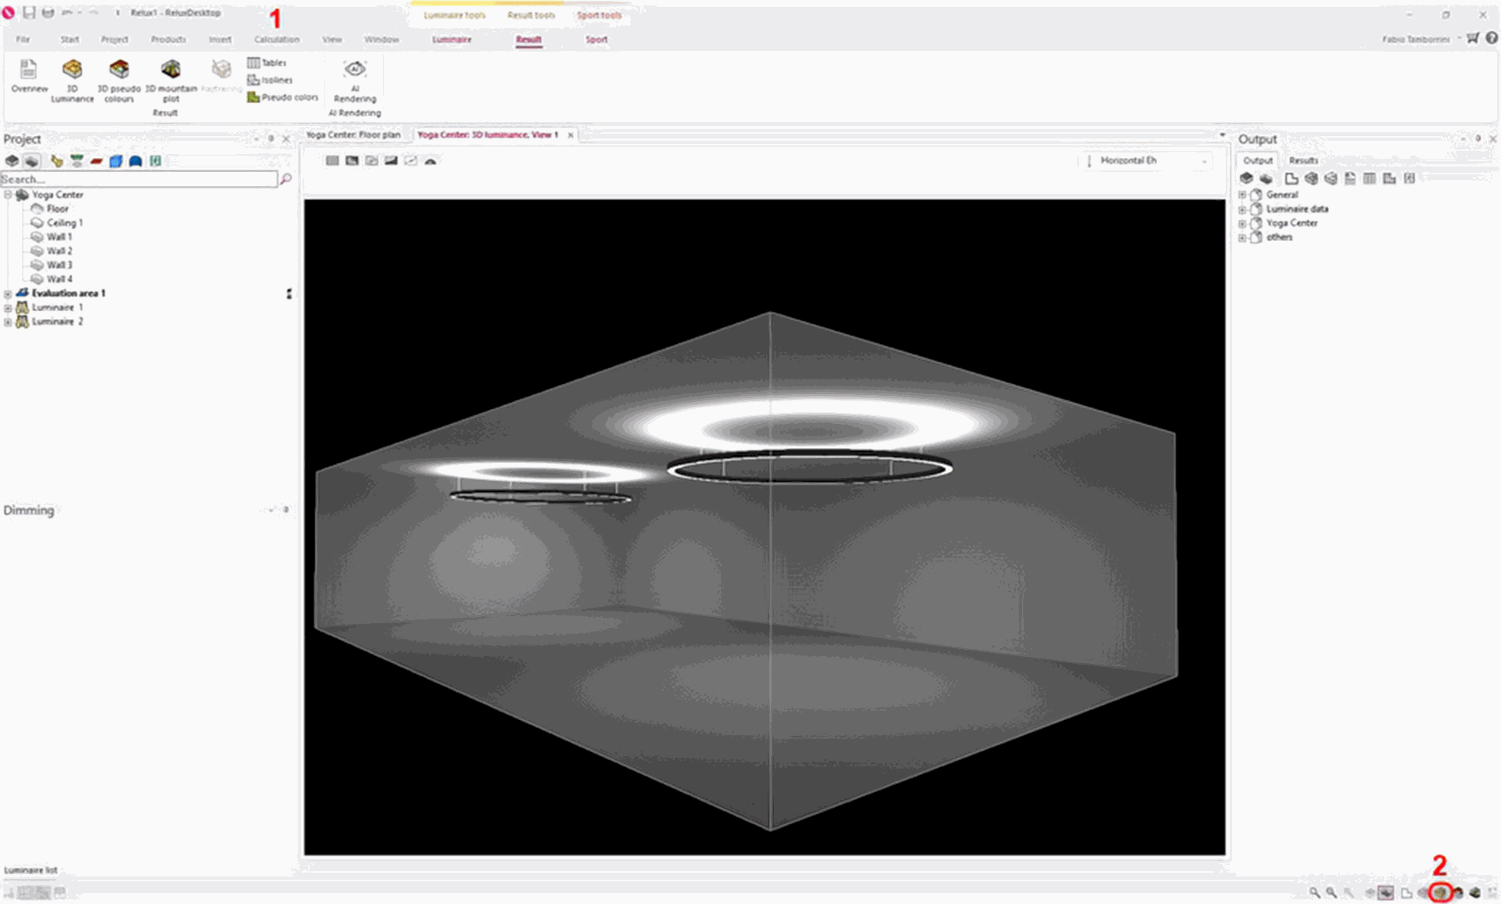Viewport: 1501px width, 904px height.
Task: Click the 3D Luminance ribbon button
Action: click(x=72, y=80)
